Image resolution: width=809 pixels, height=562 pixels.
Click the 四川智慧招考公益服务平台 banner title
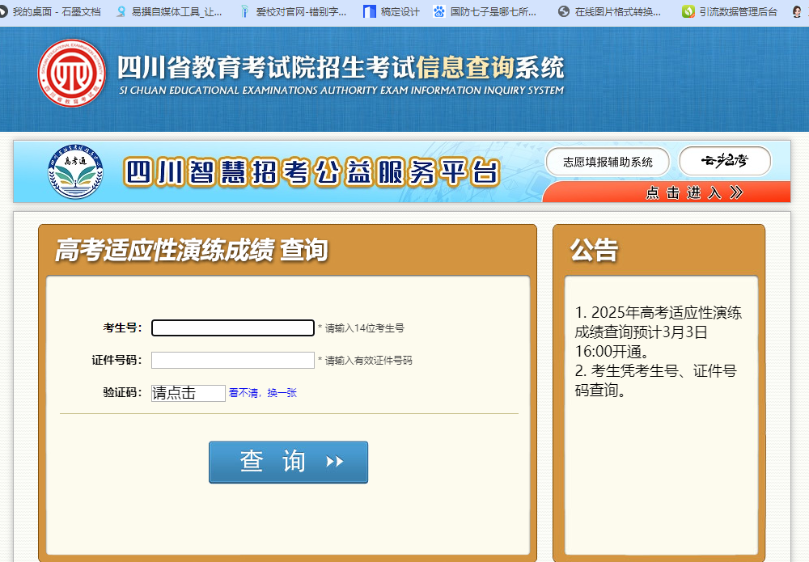pyautogui.click(x=311, y=172)
